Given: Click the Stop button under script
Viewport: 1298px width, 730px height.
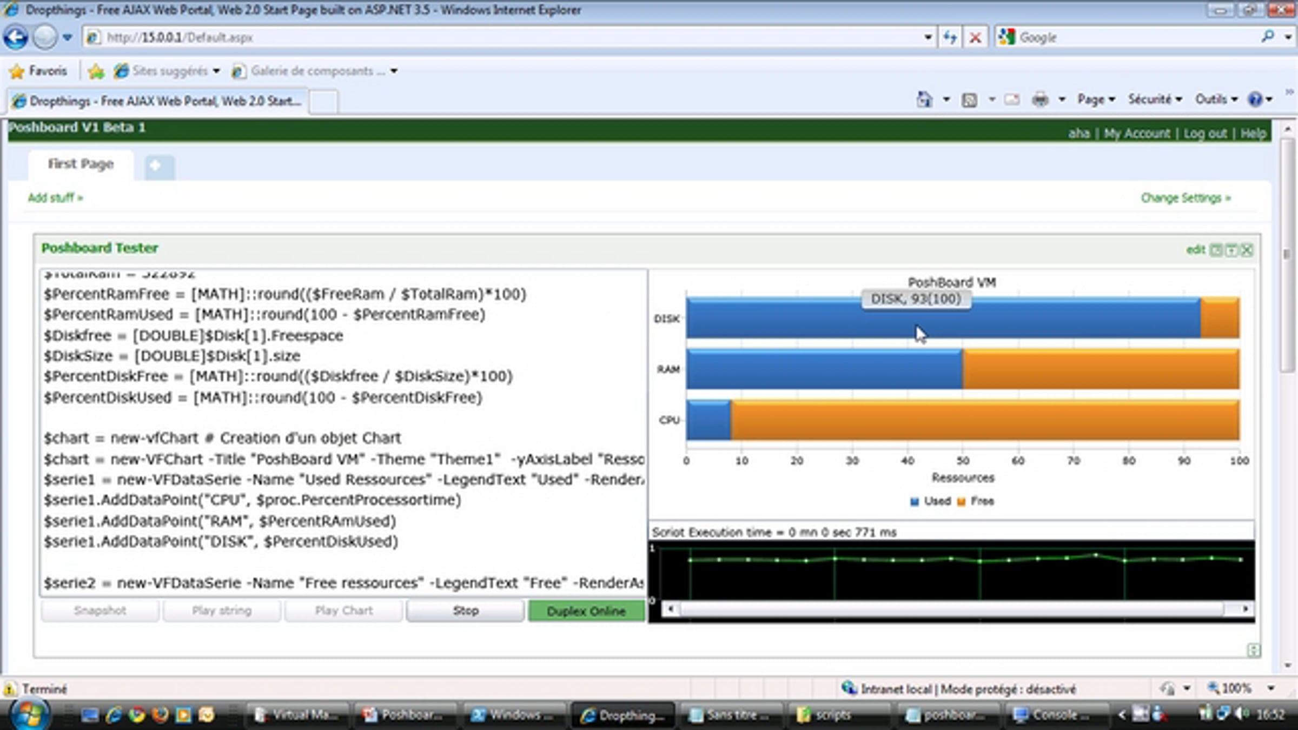Looking at the screenshot, I should point(465,611).
